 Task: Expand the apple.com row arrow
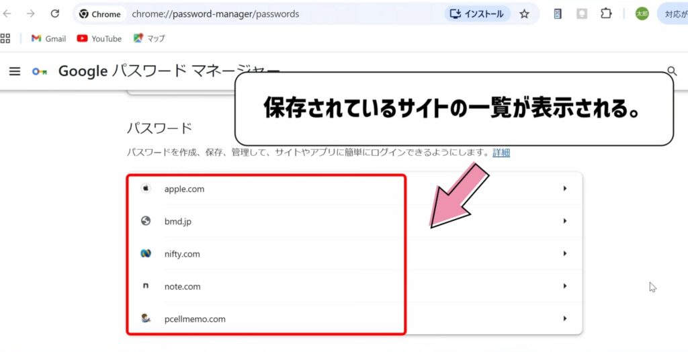tap(565, 189)
